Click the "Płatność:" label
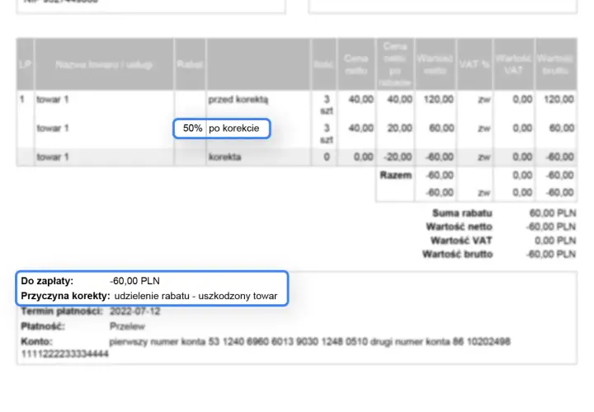 [43, 326]
